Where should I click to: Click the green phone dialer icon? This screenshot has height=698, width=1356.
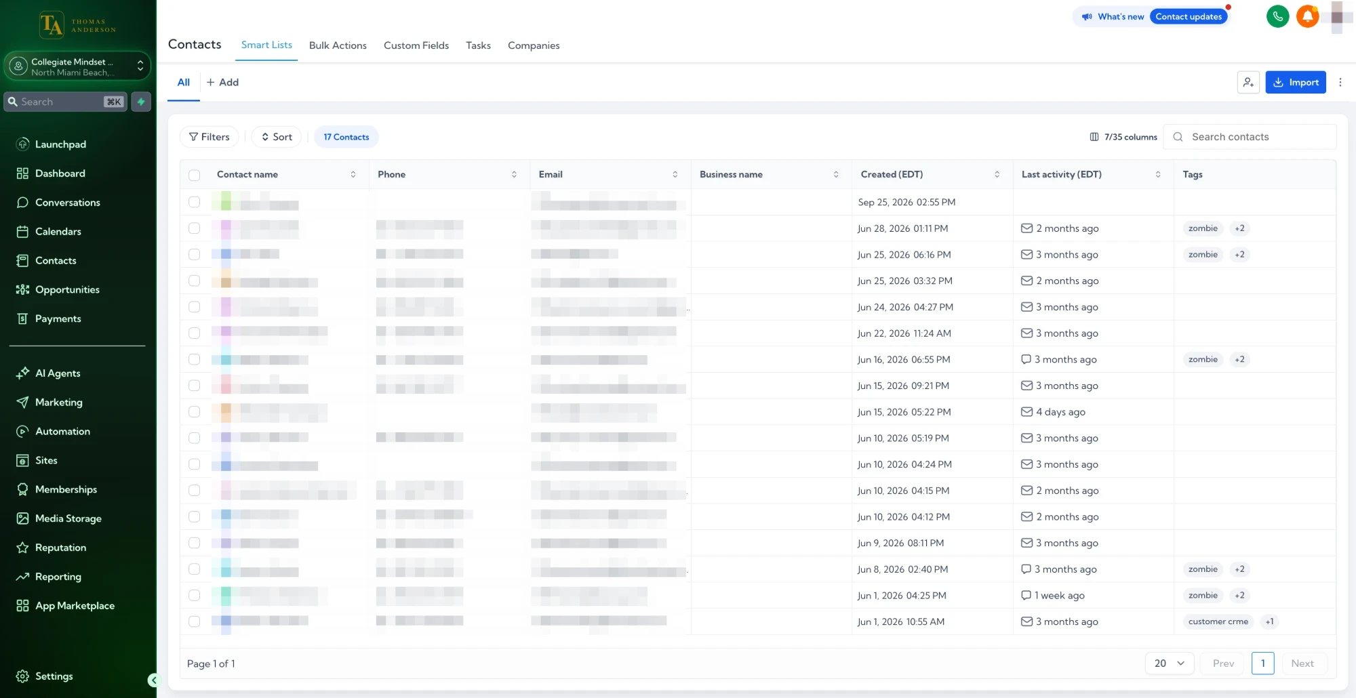[x=1277, y=16]
